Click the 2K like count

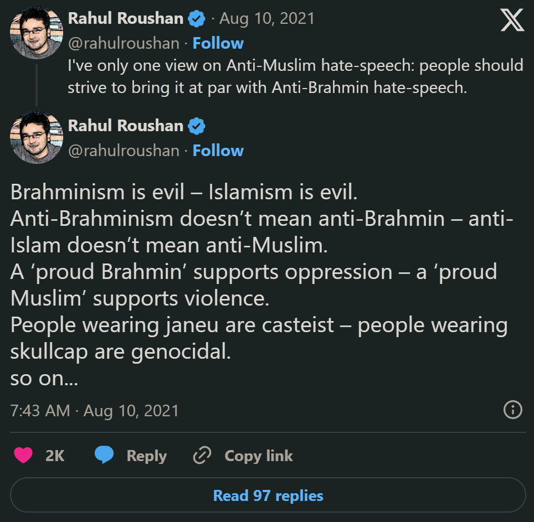(53, 456)
